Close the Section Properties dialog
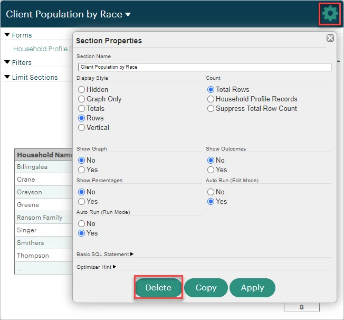The width and height of the screenshot is (344, 320). click(330, 38)
